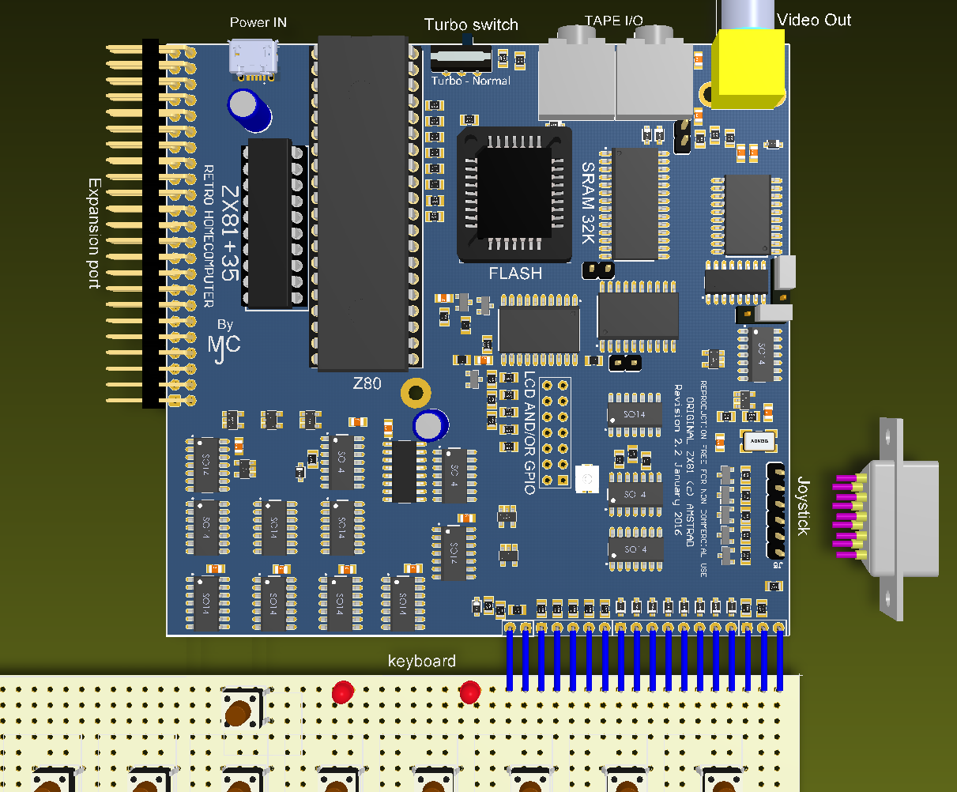Click the "ZX81+35" board title
This screenshot has width=957, height=792.
point(230,234)
